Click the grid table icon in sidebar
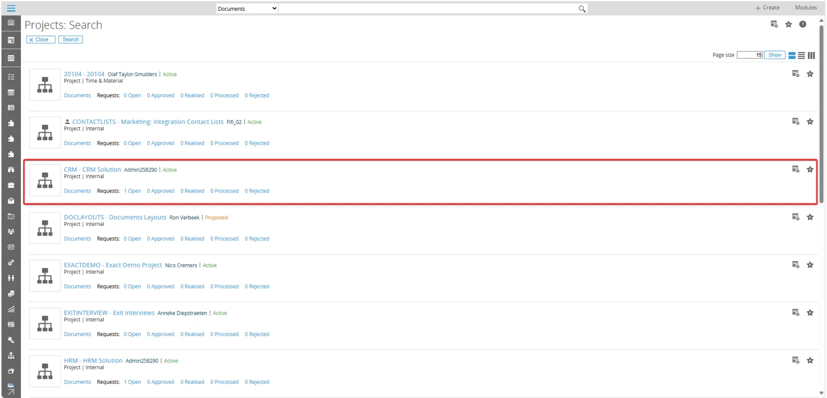The height and width of the screenshot is (398, 827). click(x=10, y=58)
